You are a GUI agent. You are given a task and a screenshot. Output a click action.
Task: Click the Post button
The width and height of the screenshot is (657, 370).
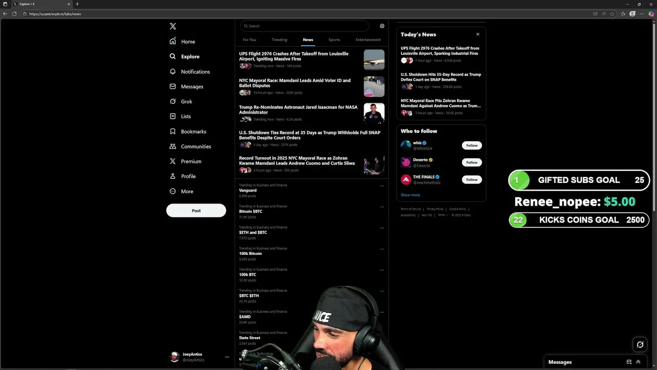pyautogui.click(x=196, y=211)
